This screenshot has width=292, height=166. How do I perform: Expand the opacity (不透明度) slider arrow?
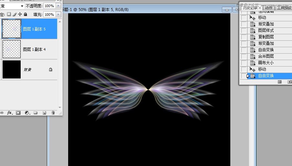point(58,6)
